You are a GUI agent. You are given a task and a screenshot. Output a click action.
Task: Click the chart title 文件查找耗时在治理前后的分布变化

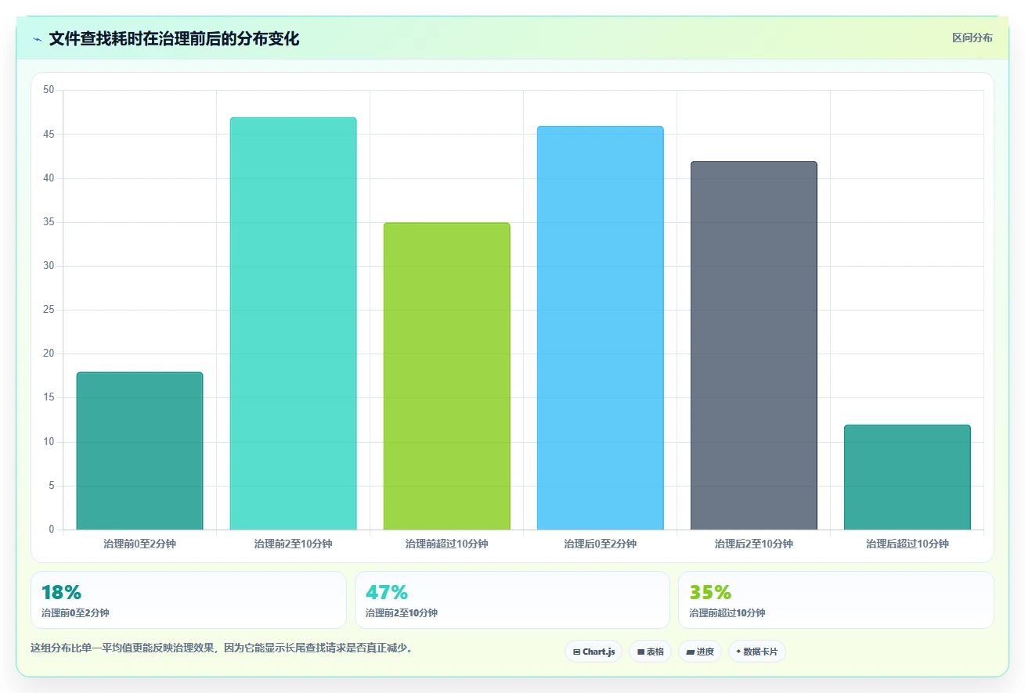coord(174,39)
